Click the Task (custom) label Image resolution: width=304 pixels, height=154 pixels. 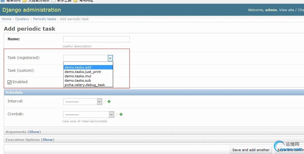click(x=21, y=70)
